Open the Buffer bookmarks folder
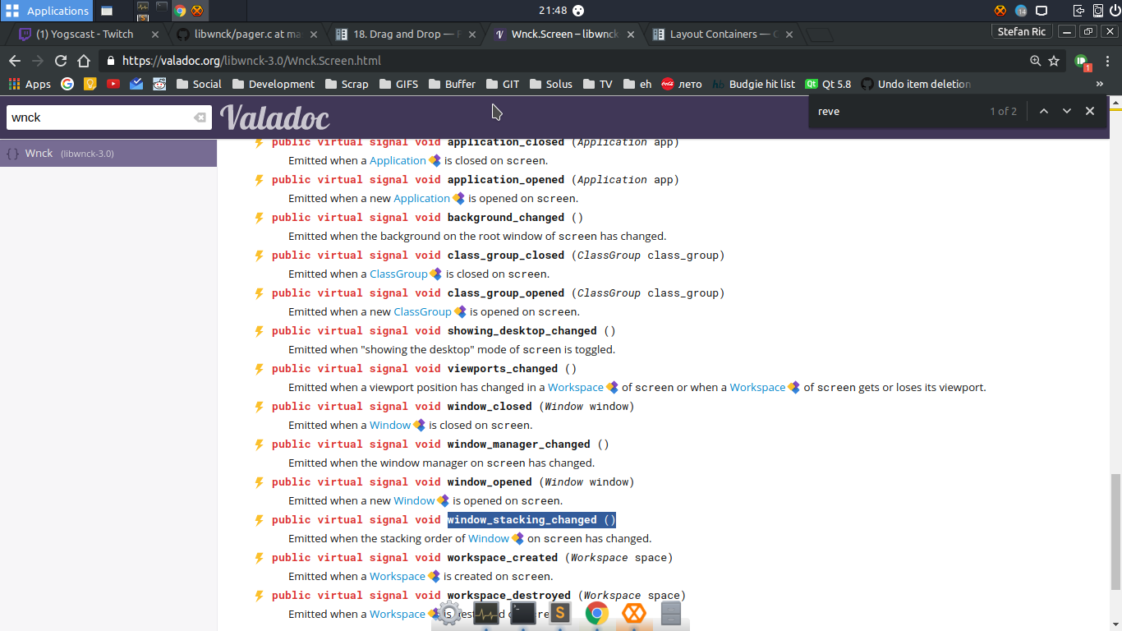 tap(452, 84)
